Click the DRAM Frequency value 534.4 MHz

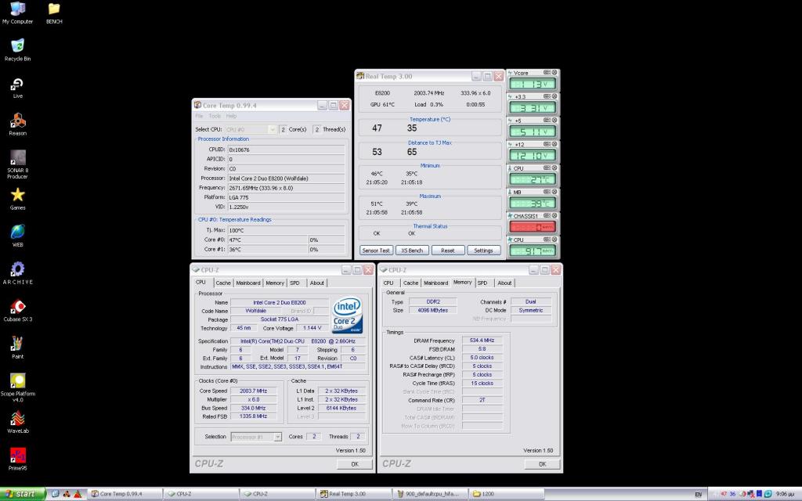[482, 341]
